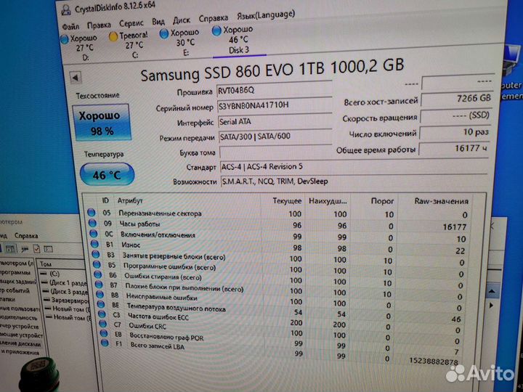Screen dimensions: 523x392
Task: Click the Serial ATA interface field
Action: (275, 122)
